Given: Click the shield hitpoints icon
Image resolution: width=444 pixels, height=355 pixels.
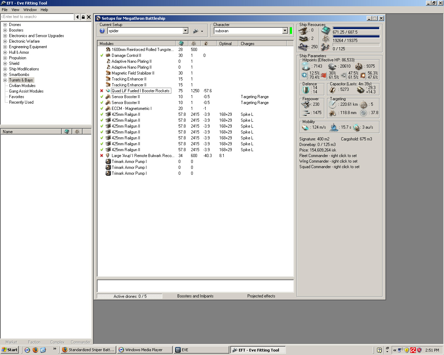Looking at the screenshot, I should tap(306, 66).
